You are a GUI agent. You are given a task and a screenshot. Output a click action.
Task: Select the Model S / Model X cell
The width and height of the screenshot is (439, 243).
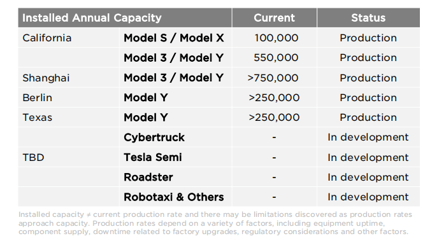click(x=173, y=38)
